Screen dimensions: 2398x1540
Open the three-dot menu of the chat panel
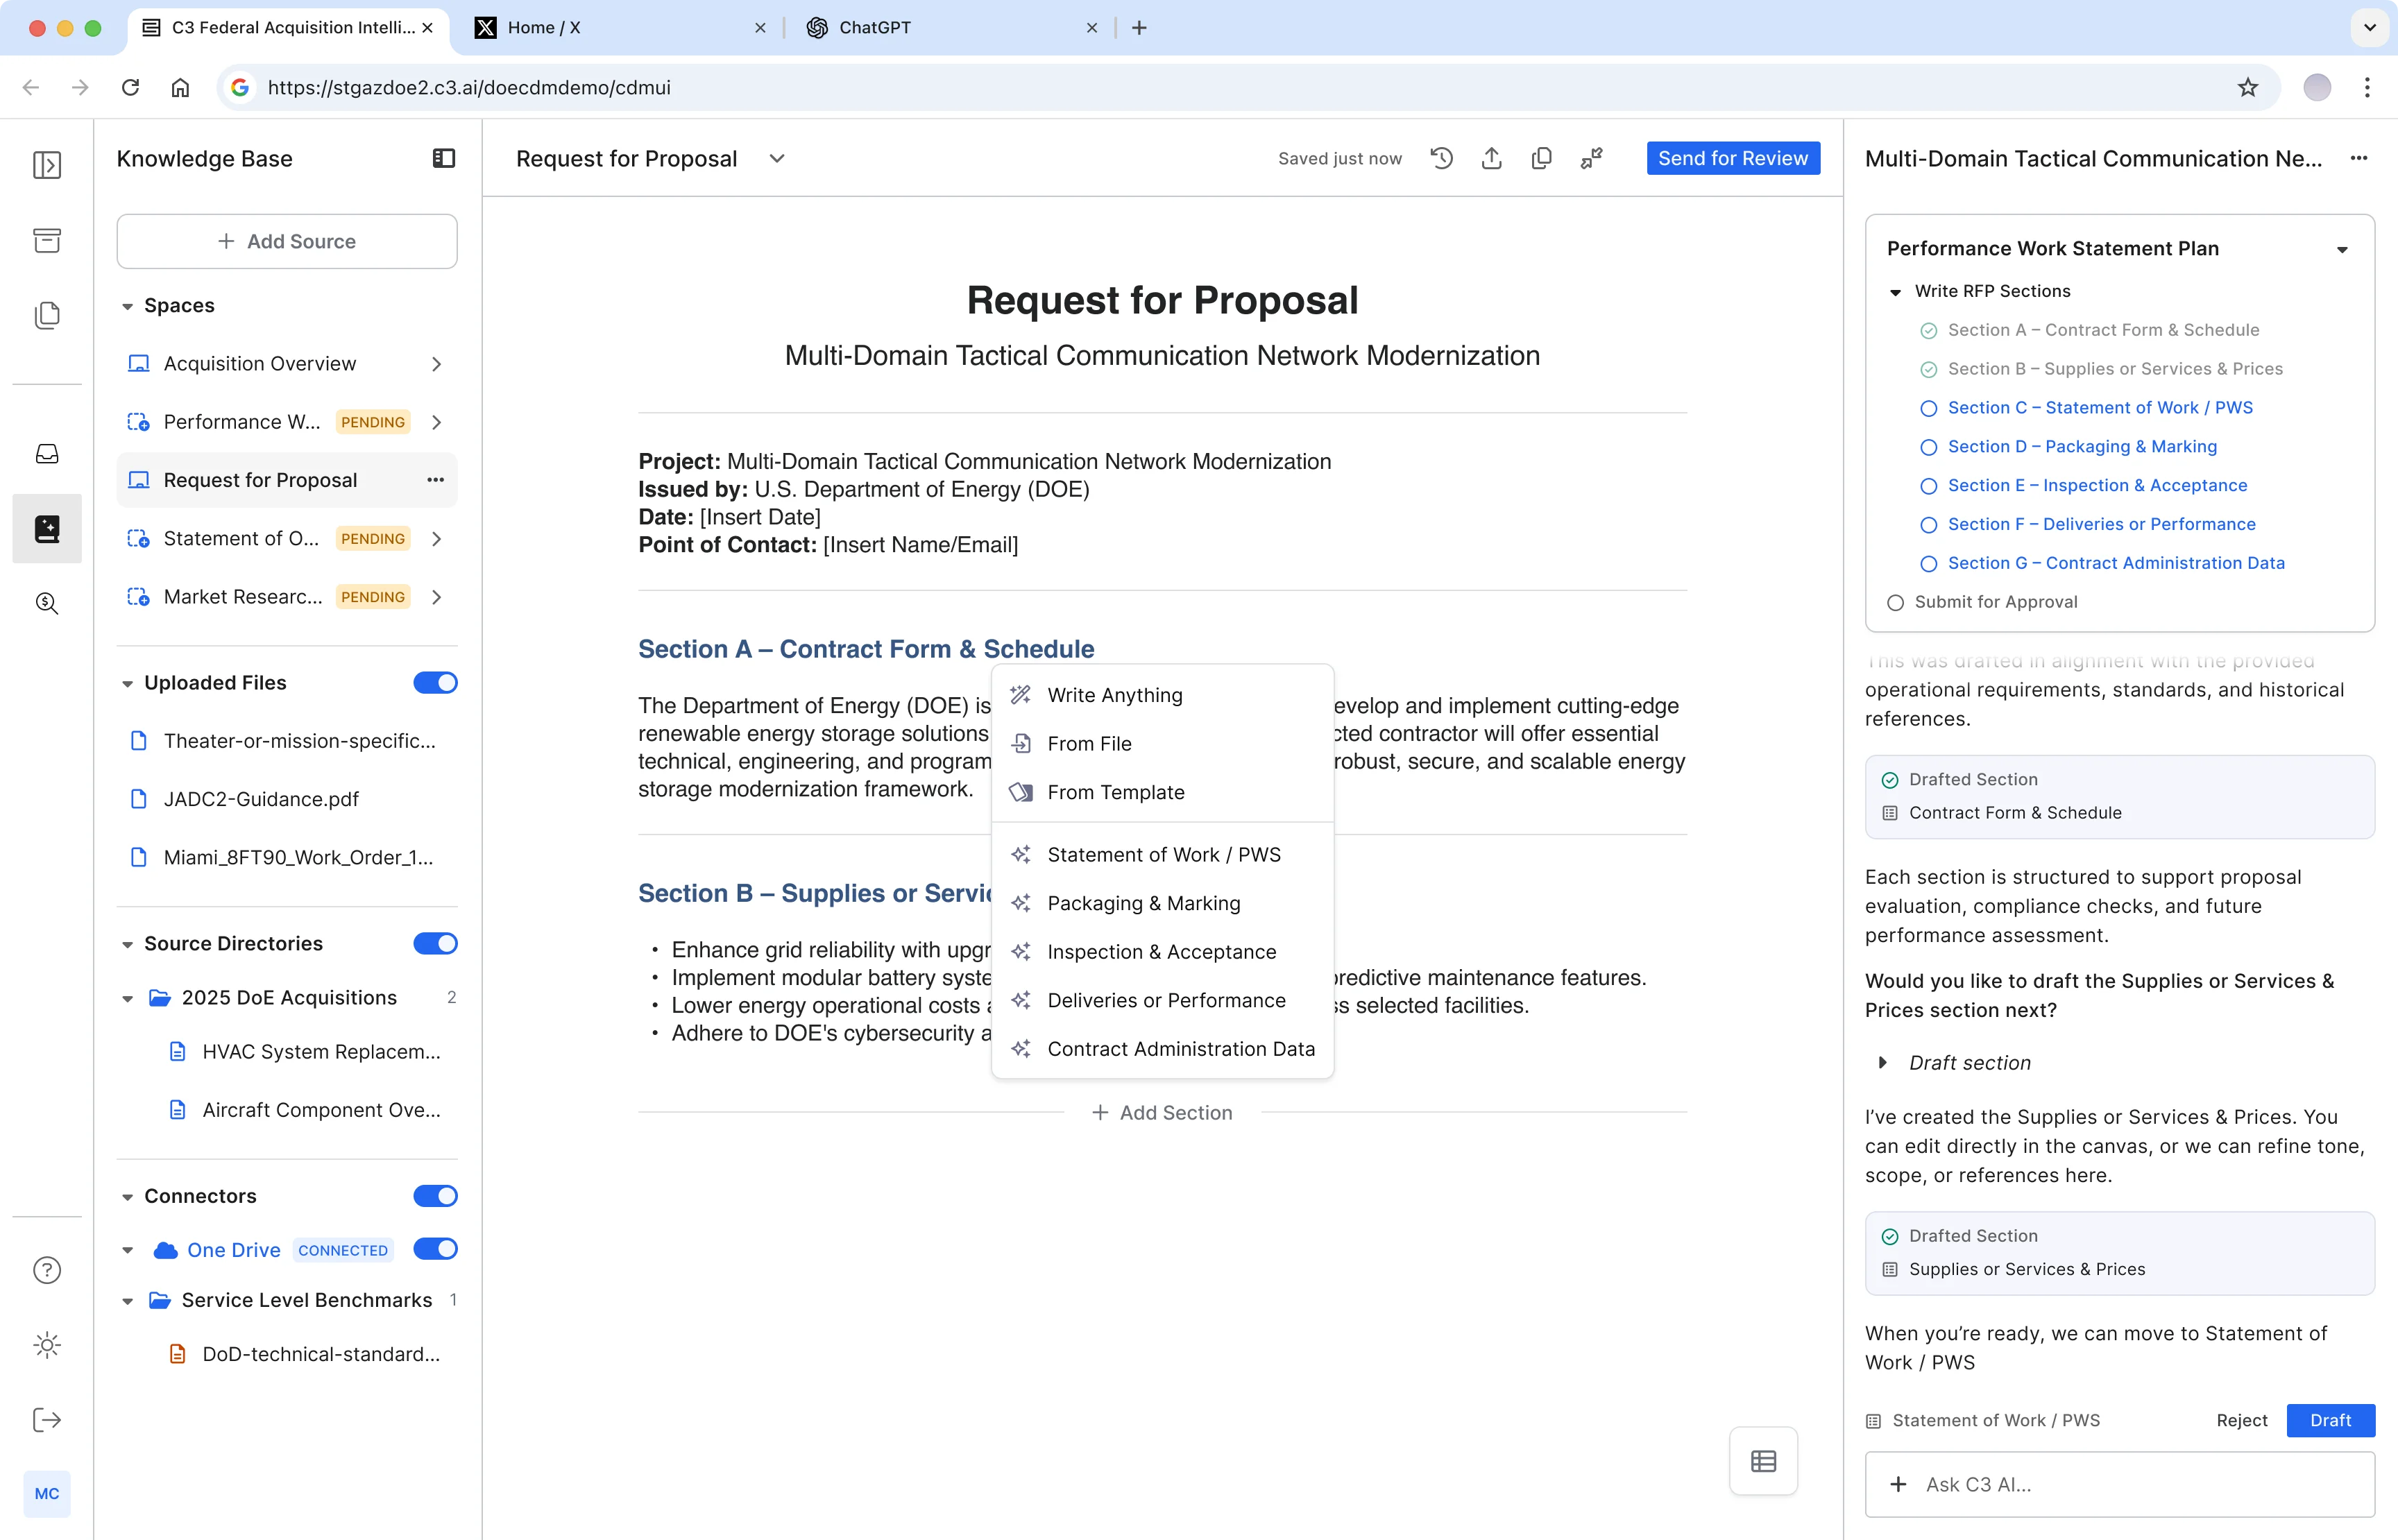click(2359, 158)
